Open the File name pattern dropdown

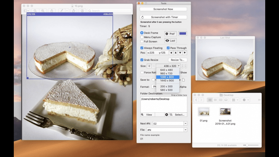(x=185, y=130)
